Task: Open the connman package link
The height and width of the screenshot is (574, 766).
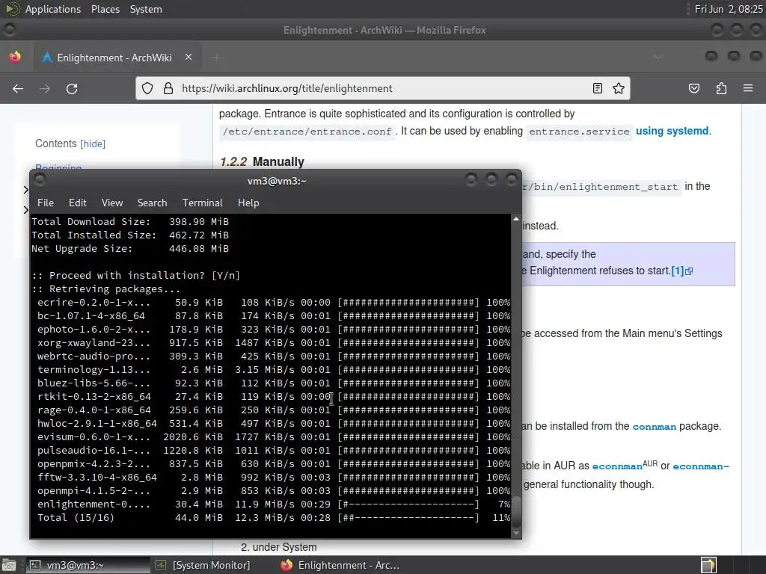Action: coord(654,427)
